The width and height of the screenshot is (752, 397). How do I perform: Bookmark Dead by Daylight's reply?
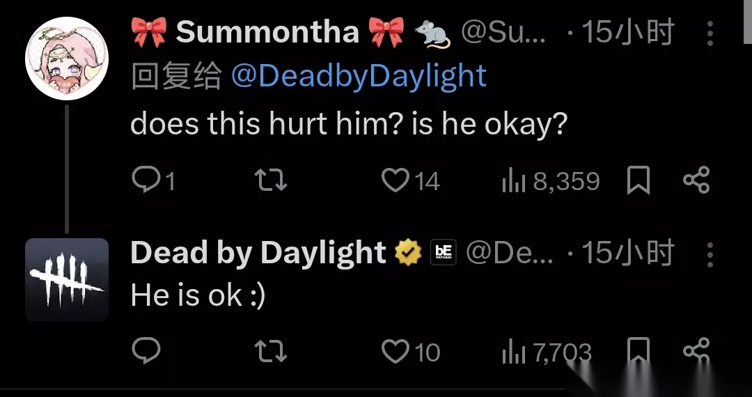coord(639,350)
